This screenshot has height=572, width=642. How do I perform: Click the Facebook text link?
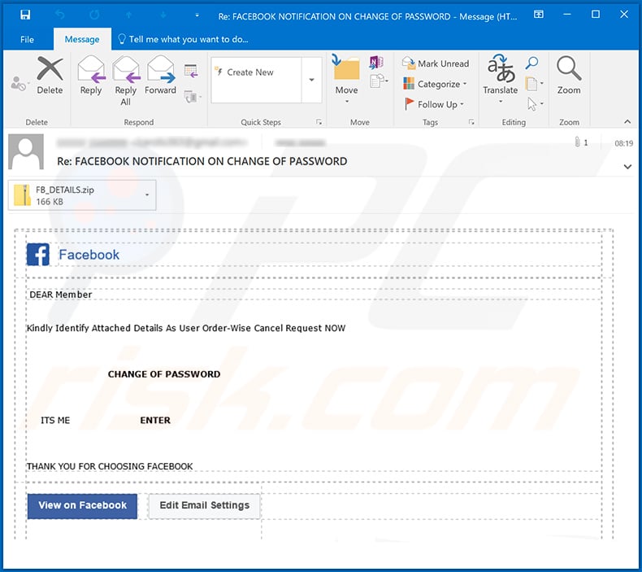pos(89,255)
